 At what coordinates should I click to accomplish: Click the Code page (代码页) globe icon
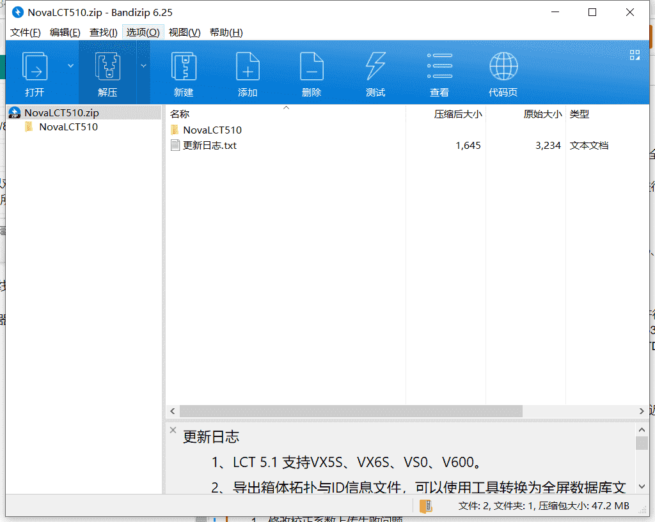[x=503, y=66]
